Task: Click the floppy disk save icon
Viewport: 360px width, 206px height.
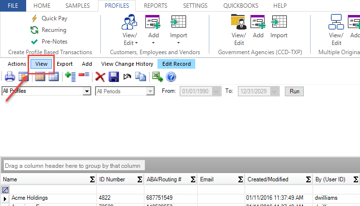Action: [114, 76]
